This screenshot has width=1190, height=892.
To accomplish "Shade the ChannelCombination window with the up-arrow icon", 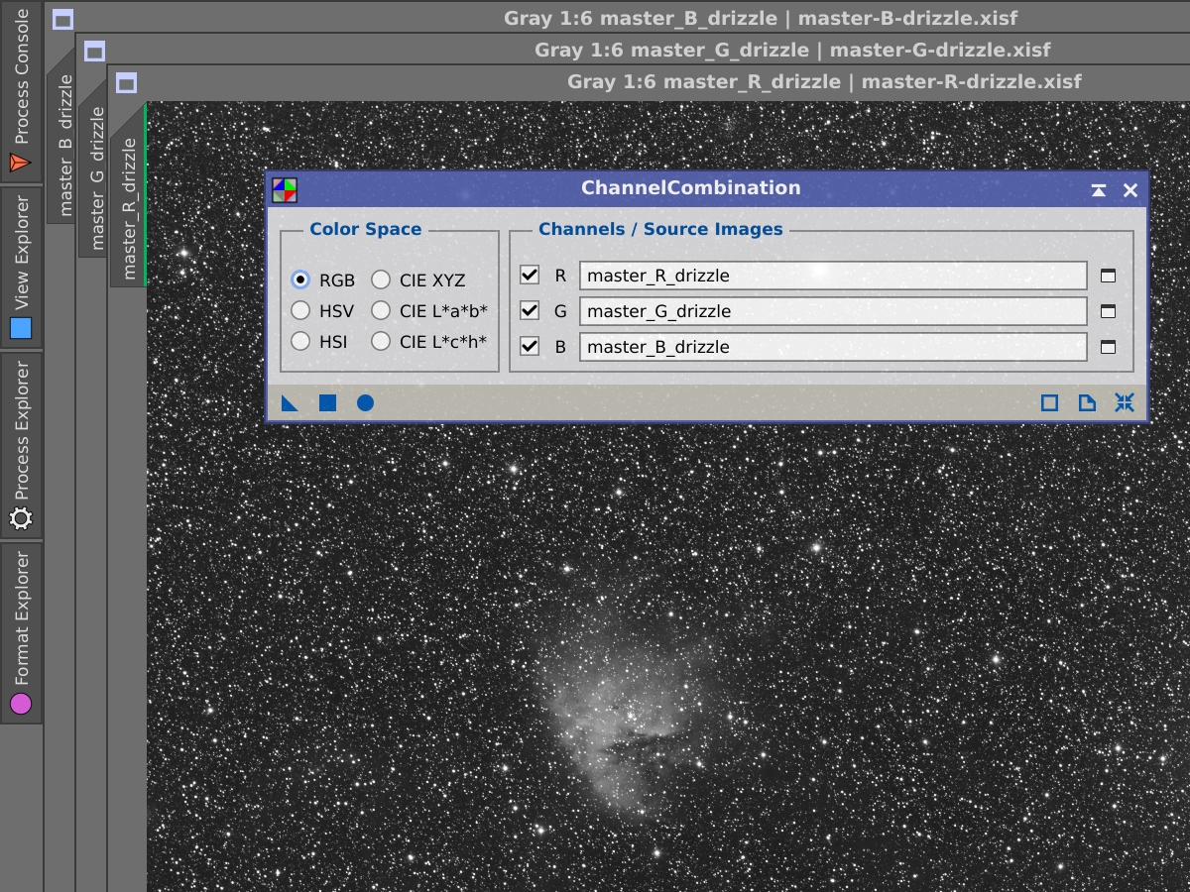I will point(1099,190).
